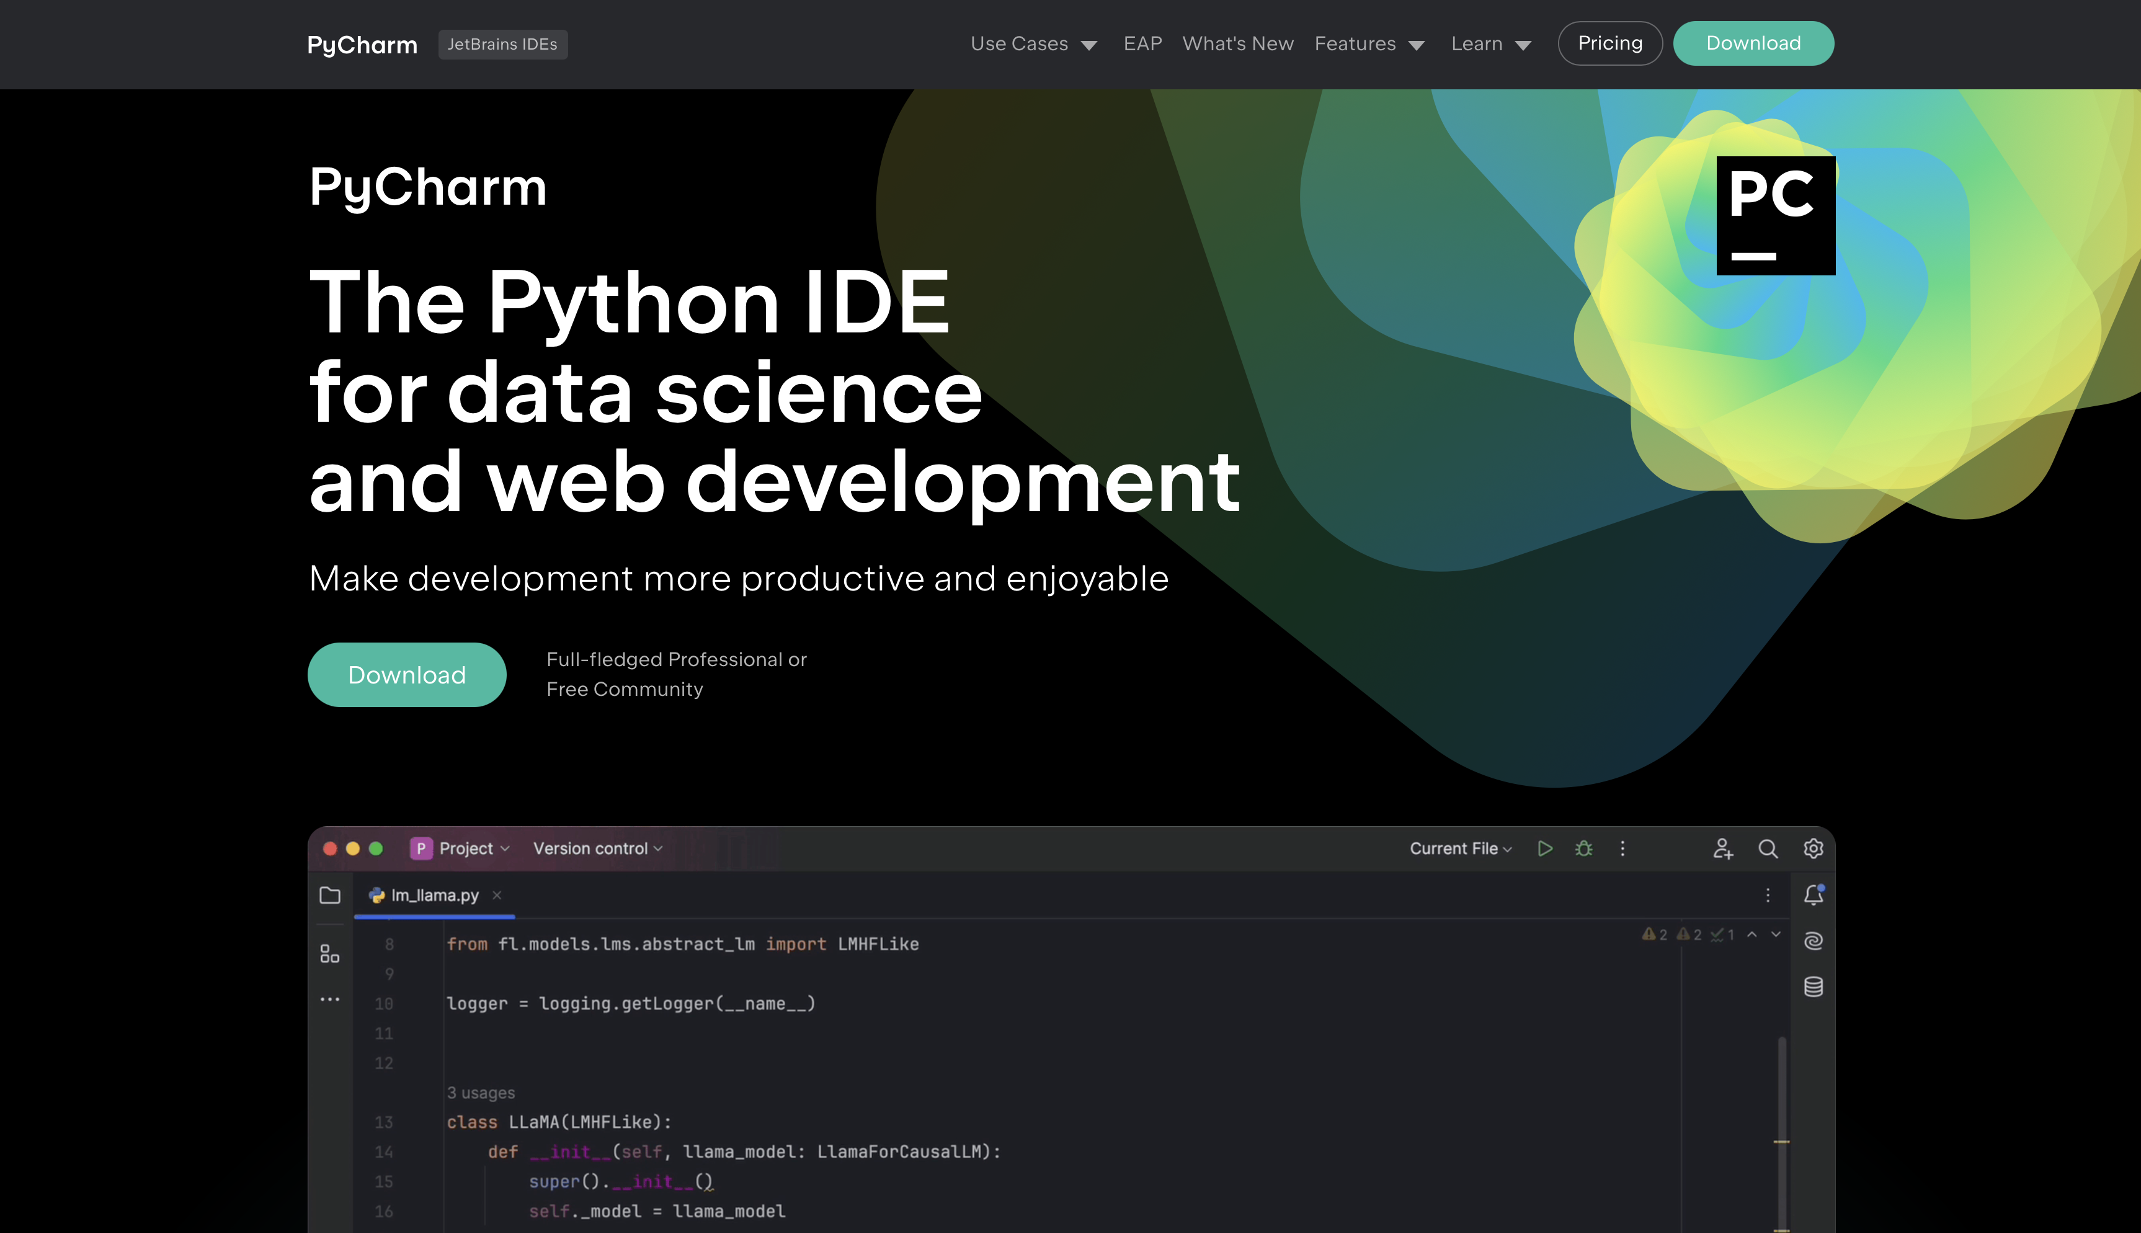The height and width of the screenshot is (1233, 2141).
Task: Close the lm_llama.py tab
Action: (x=497, y=895)
